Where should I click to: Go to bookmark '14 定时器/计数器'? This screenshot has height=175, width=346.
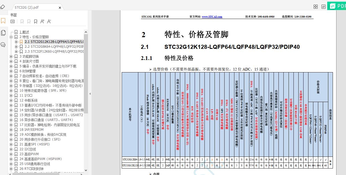click(51, 110)
